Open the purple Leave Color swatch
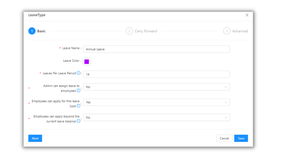Screen dimensions: 285x158 [x=87, y=62]
